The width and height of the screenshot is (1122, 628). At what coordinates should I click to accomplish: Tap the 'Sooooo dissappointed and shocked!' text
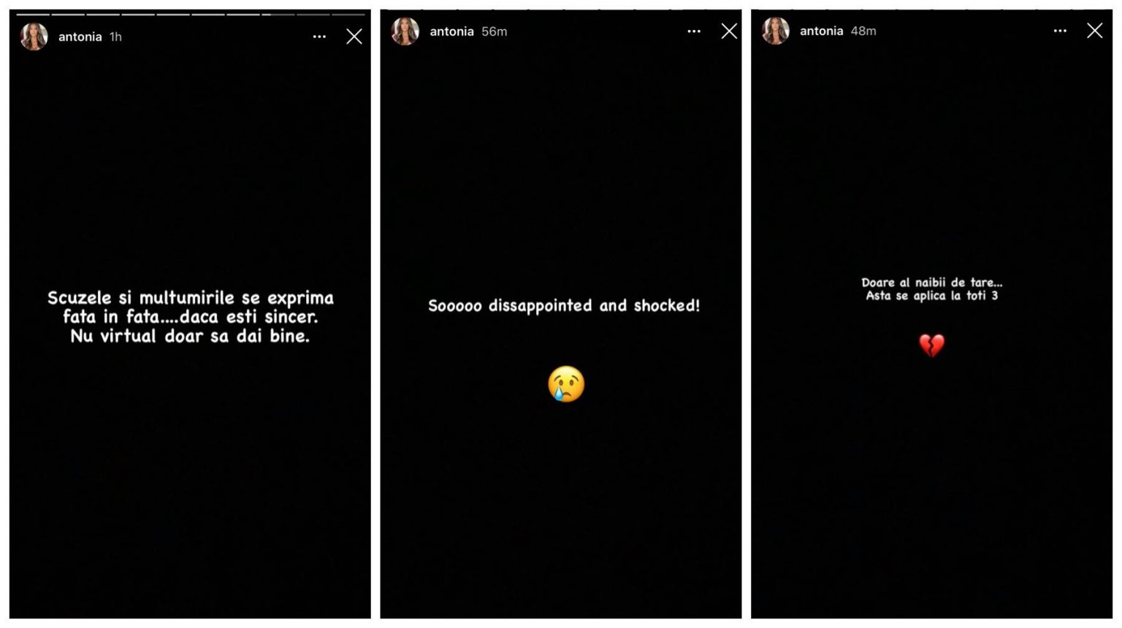[564, 306]
